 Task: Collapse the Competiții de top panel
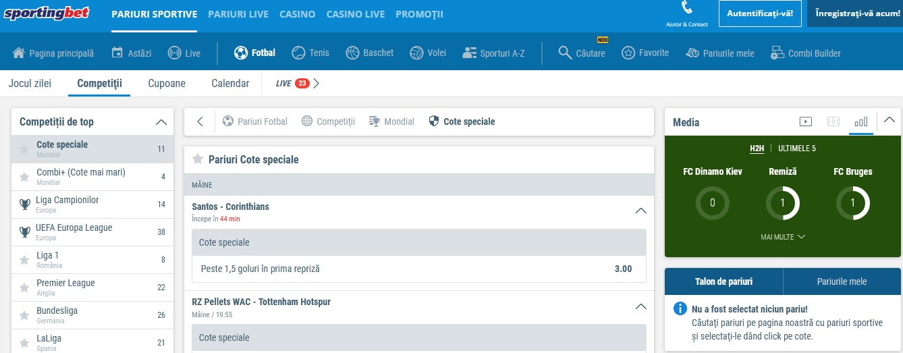coord(161,122)
